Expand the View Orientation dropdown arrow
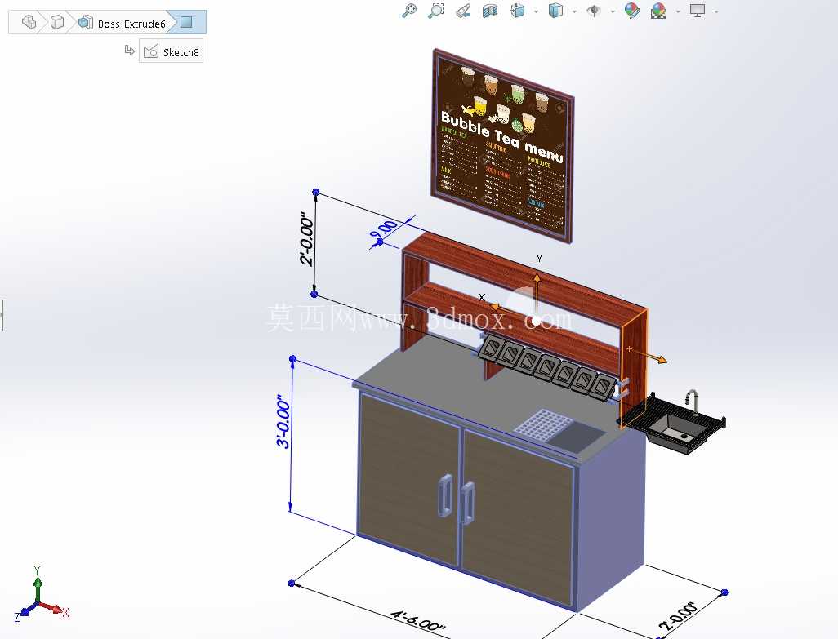Viewport: 838px width, 639px height. [536, 11]
